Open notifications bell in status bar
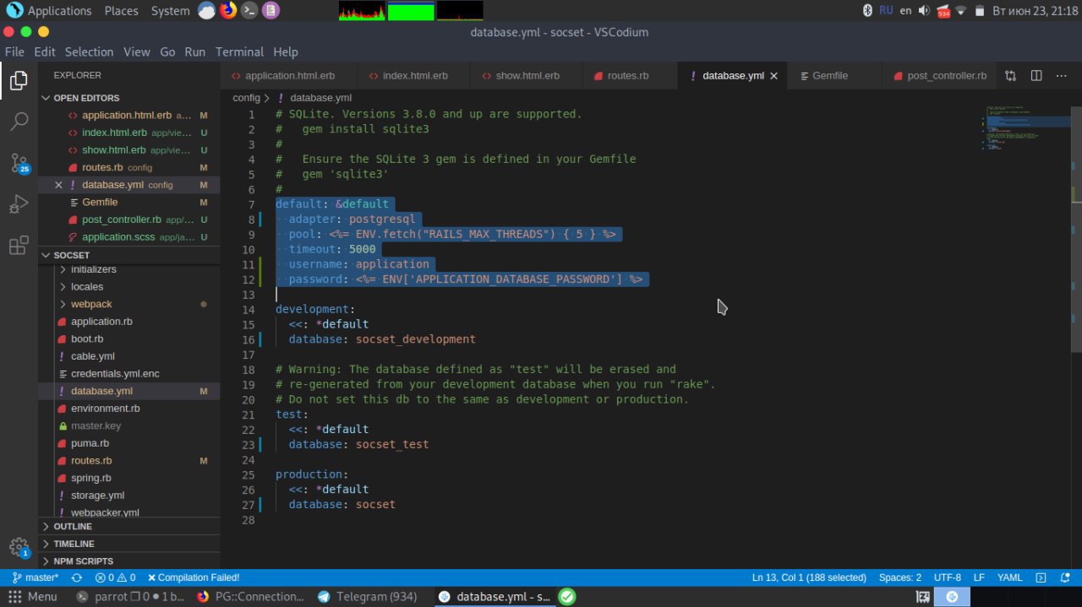1082x607 pixels. tap(1067, 577)
